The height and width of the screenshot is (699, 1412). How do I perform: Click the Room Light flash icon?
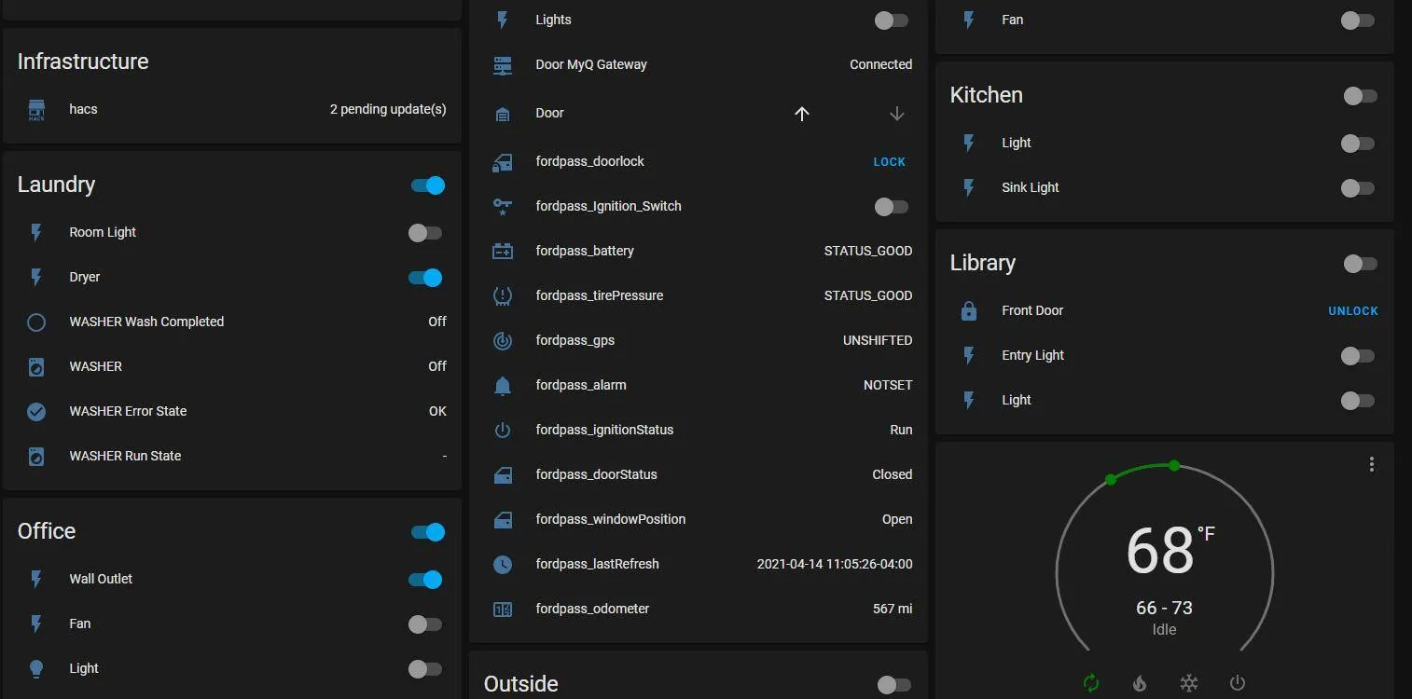pos(36,232)
